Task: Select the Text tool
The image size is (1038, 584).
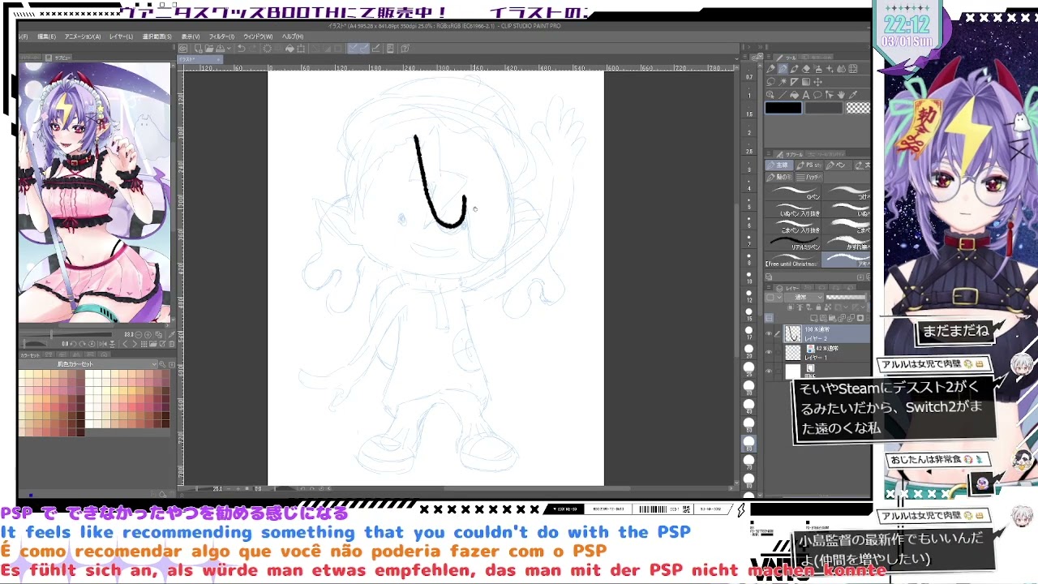Action: coord(806,95)
